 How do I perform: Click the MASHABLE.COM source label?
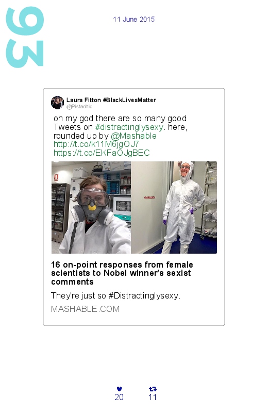click(x=85, y=309)
